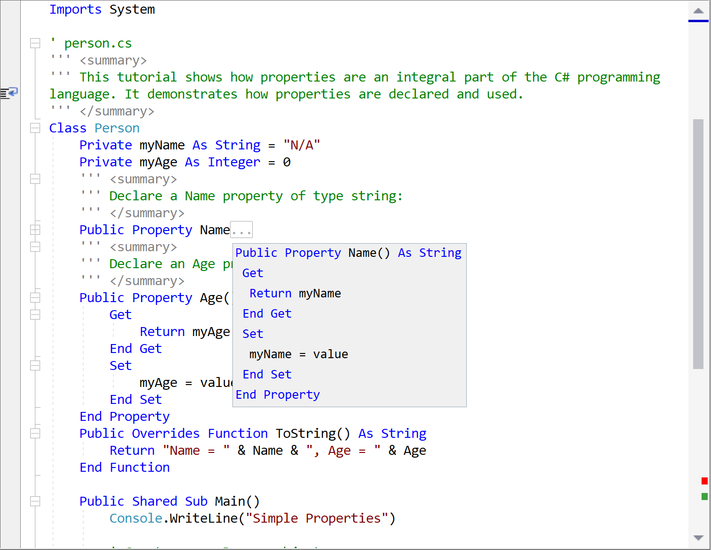Click the scroll up arrow on the scrollbar
This screenshot has width=711, height=550.
pos(698,11)
